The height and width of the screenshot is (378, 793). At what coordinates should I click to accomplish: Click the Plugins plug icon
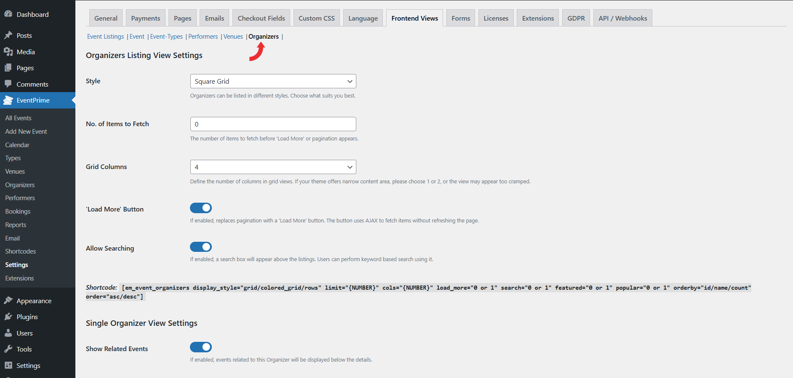pos(8,317)
